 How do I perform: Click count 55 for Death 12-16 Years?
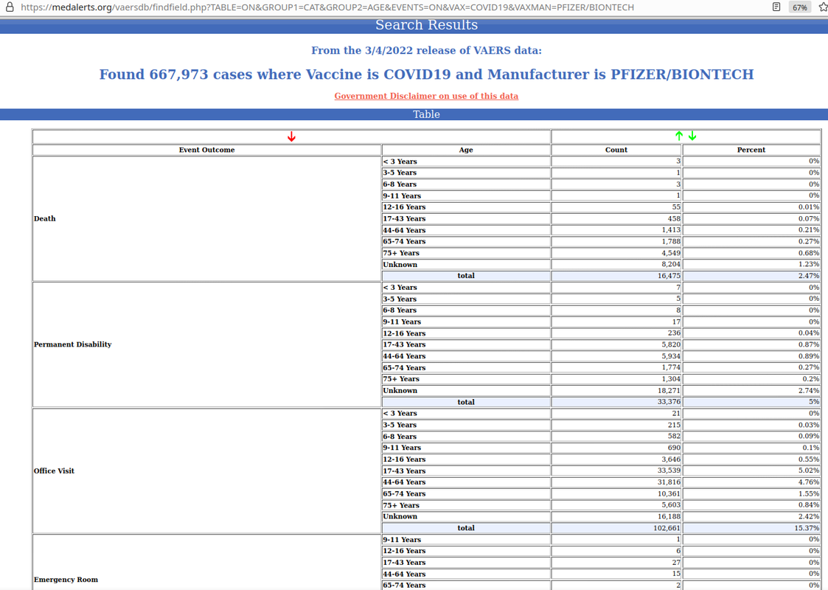(x=616, y=207)
